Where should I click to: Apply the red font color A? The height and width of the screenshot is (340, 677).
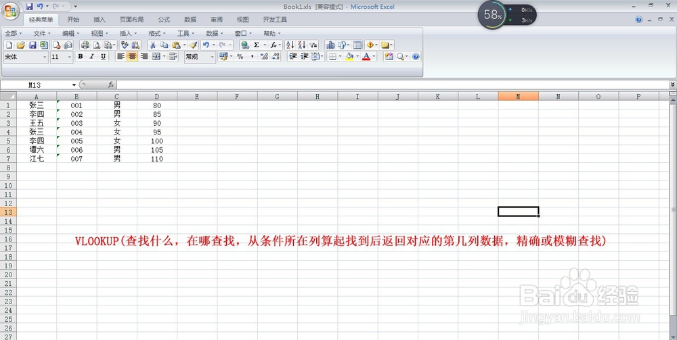coord(366,57)
